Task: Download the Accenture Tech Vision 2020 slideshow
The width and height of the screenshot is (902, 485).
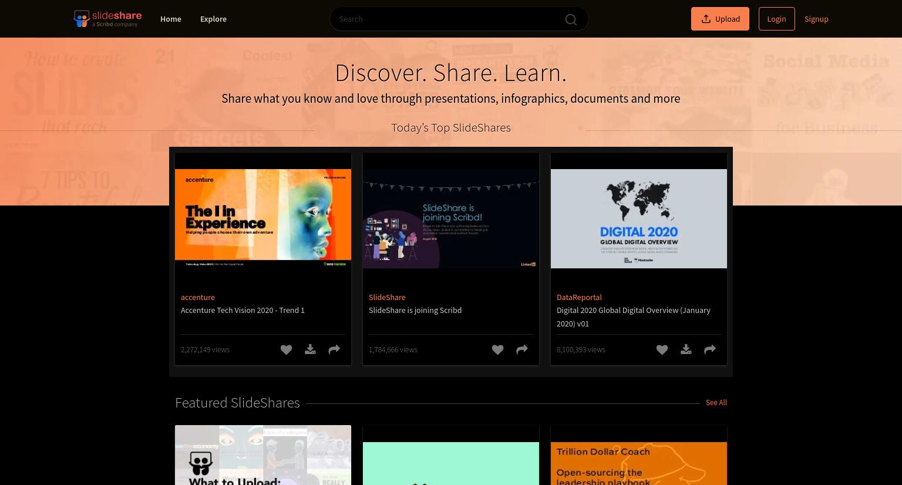Action: 310,350
